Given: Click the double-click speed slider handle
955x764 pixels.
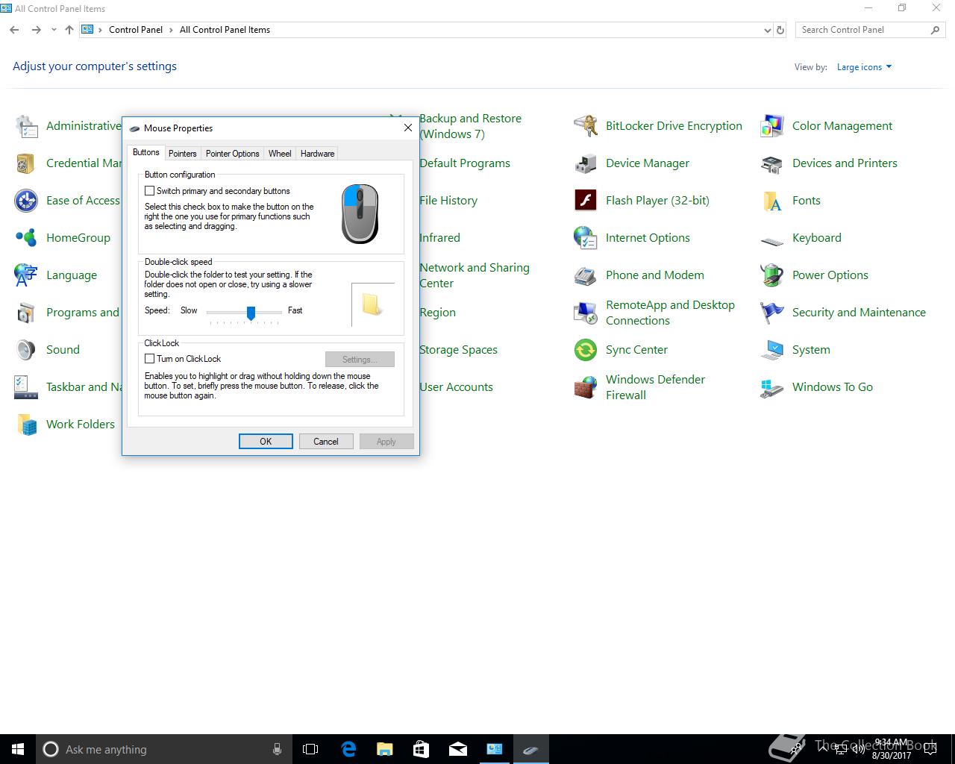Looking at the screenshot, I should 251,312.
